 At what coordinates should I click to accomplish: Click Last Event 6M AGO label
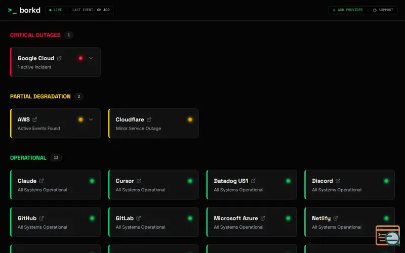[91, 10]
